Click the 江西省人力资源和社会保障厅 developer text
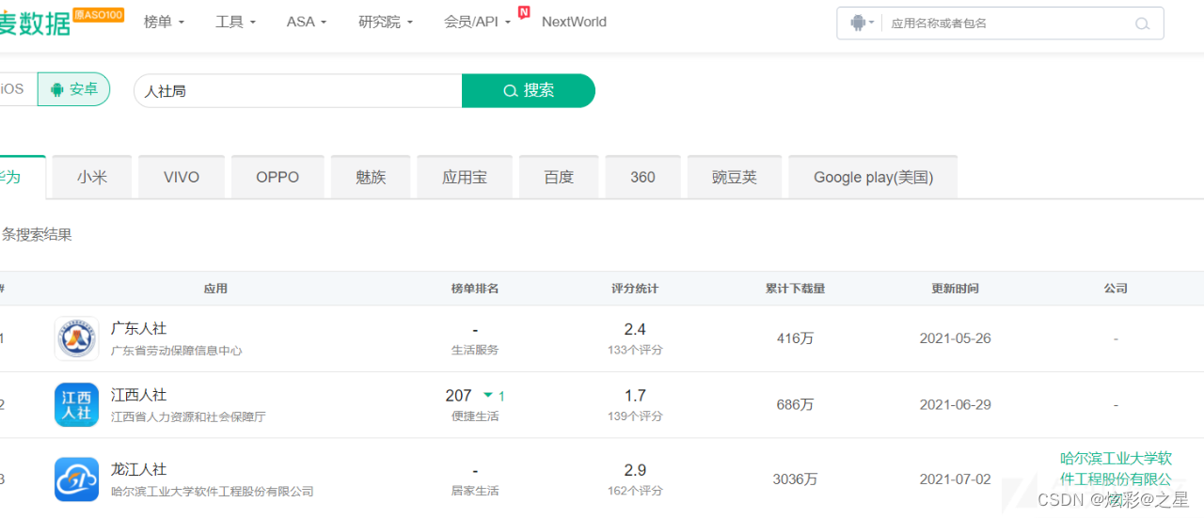Screen dimensions: 1204x518 [188, 416]
